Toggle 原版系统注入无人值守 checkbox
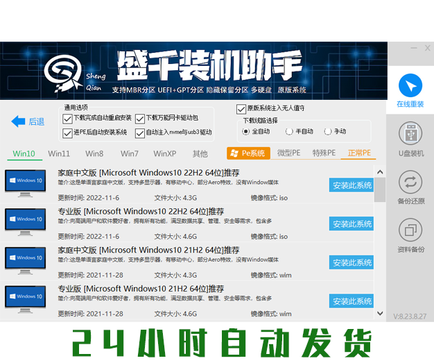The height and width of the screenshot is (363, 434). pos(241,109)
